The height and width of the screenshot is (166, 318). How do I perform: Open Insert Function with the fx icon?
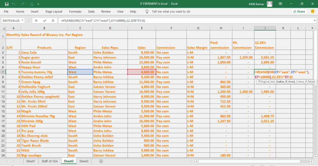click(x=53, y=21)
